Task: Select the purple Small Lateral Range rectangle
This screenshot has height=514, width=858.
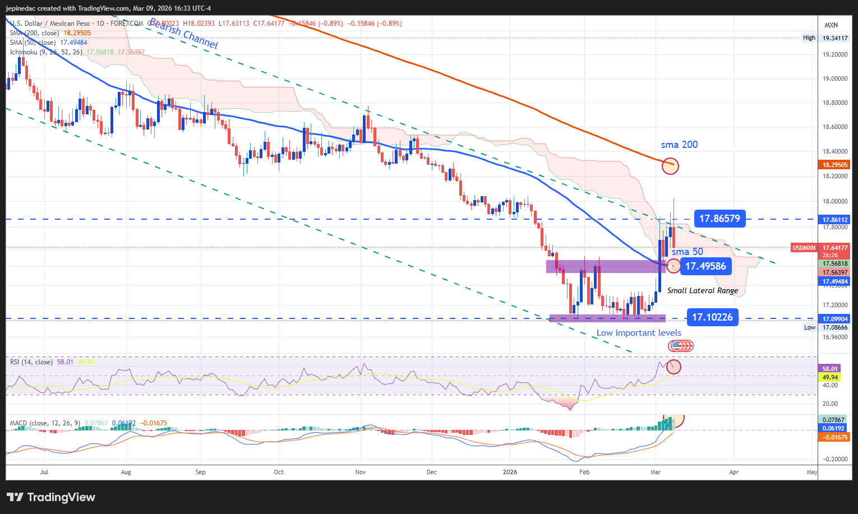Action: click(606, 266)
